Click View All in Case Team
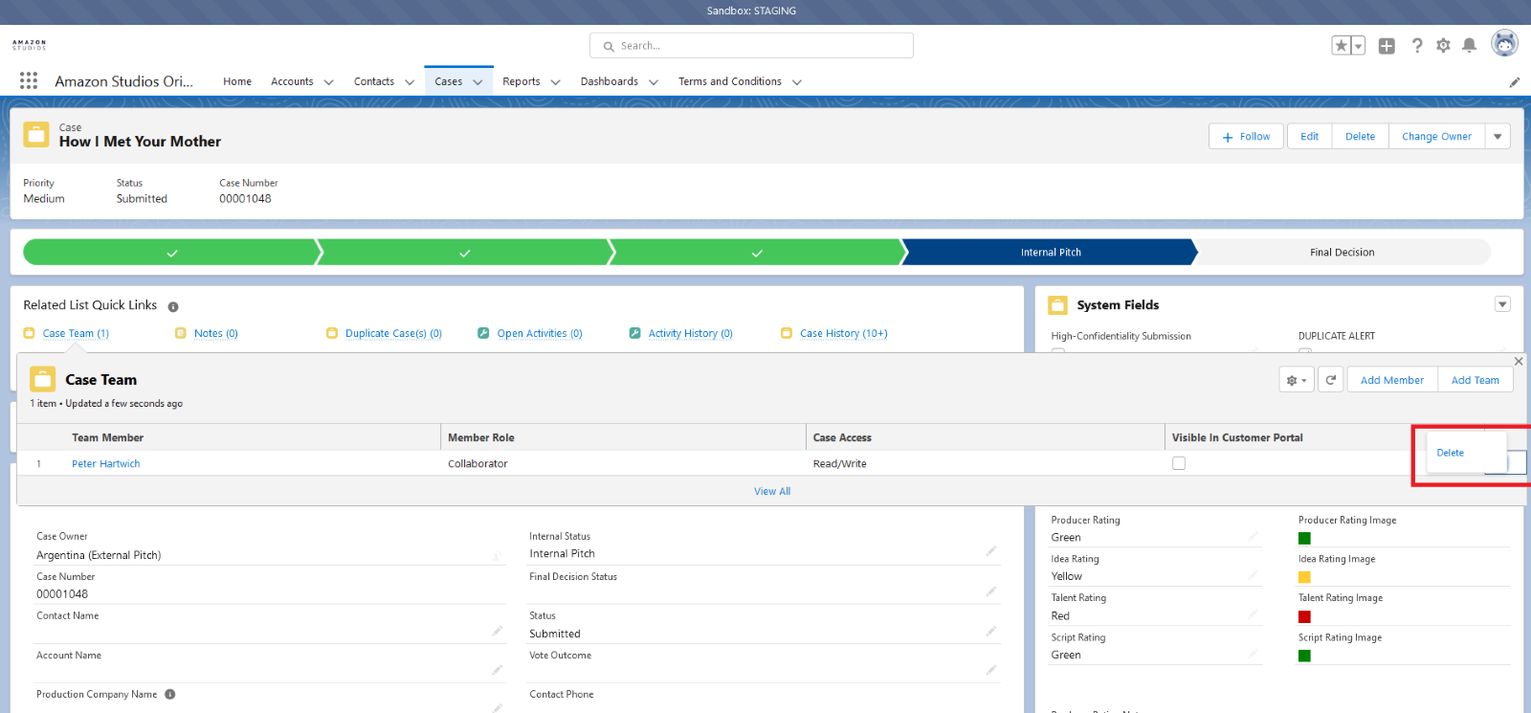Screen dimensions: 1531x713 (x=772, y=492)
